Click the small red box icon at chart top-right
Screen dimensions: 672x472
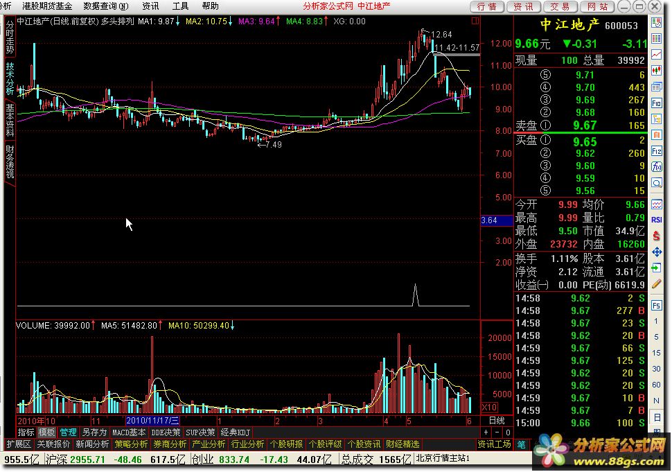(475, 21)
